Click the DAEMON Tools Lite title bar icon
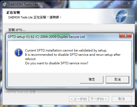137x107 pixels. tap(5, 5)
